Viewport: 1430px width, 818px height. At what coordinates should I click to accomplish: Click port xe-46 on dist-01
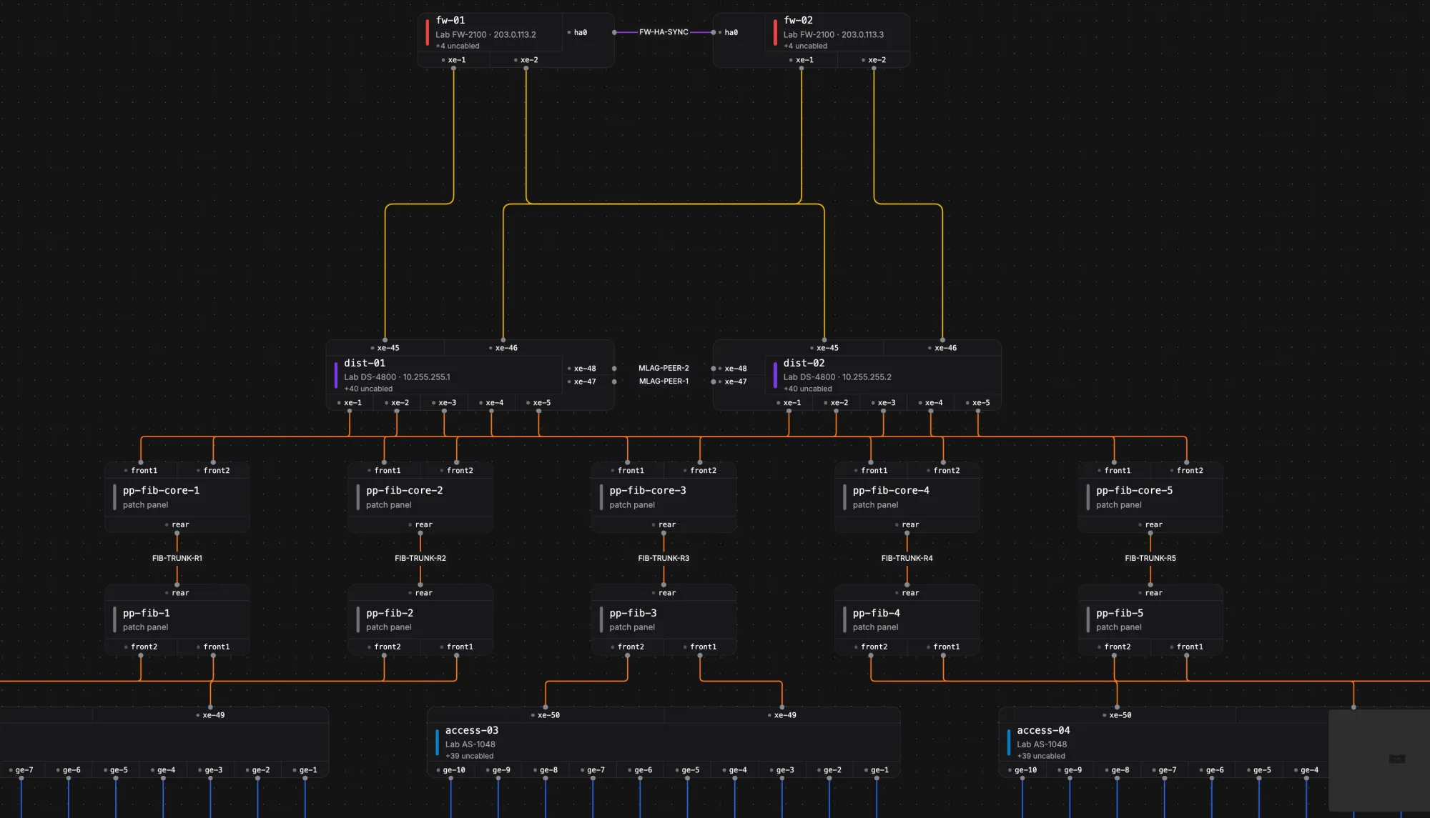503,348
